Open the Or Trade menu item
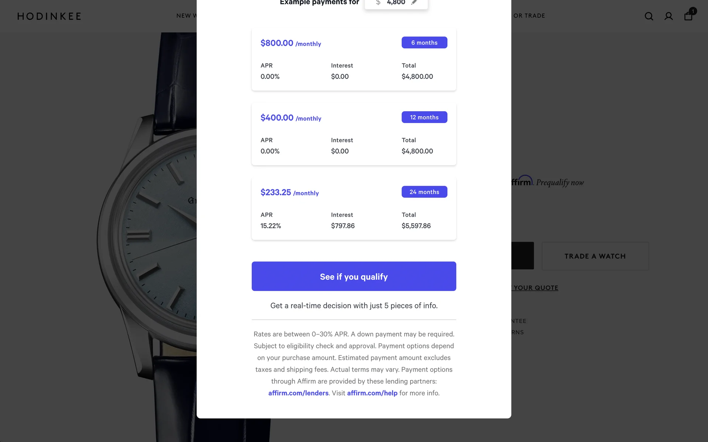 [x=529, y=16]
